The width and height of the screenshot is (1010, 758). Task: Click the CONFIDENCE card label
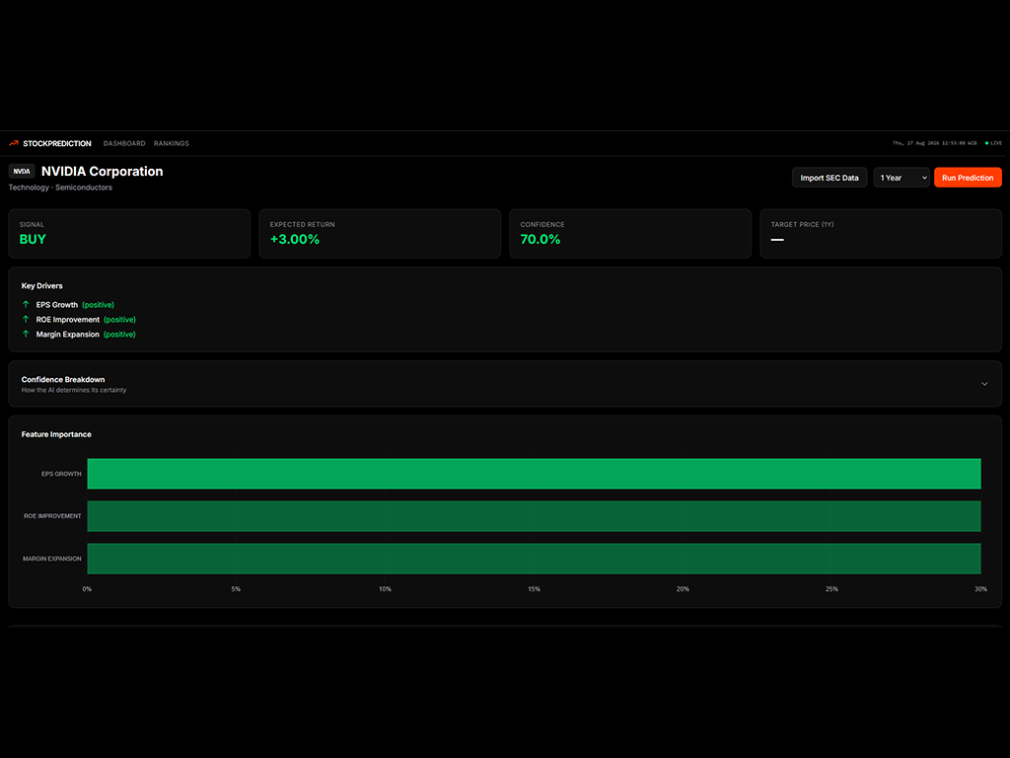point(542,224)
